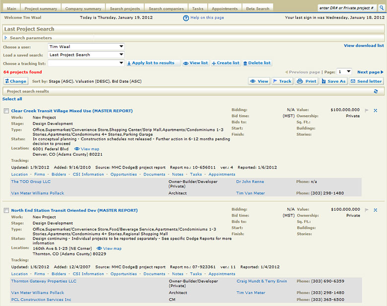Open the Tasks tab
The image size is (387, 306).
coord(198,8)
